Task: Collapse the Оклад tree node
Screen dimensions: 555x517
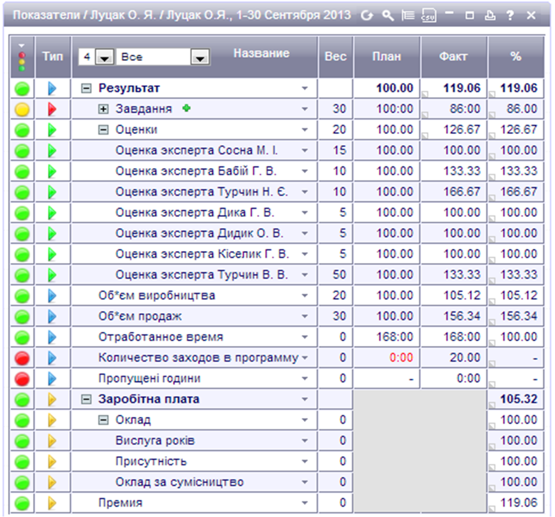Action: pyautogui.click(x=103, y=420)
